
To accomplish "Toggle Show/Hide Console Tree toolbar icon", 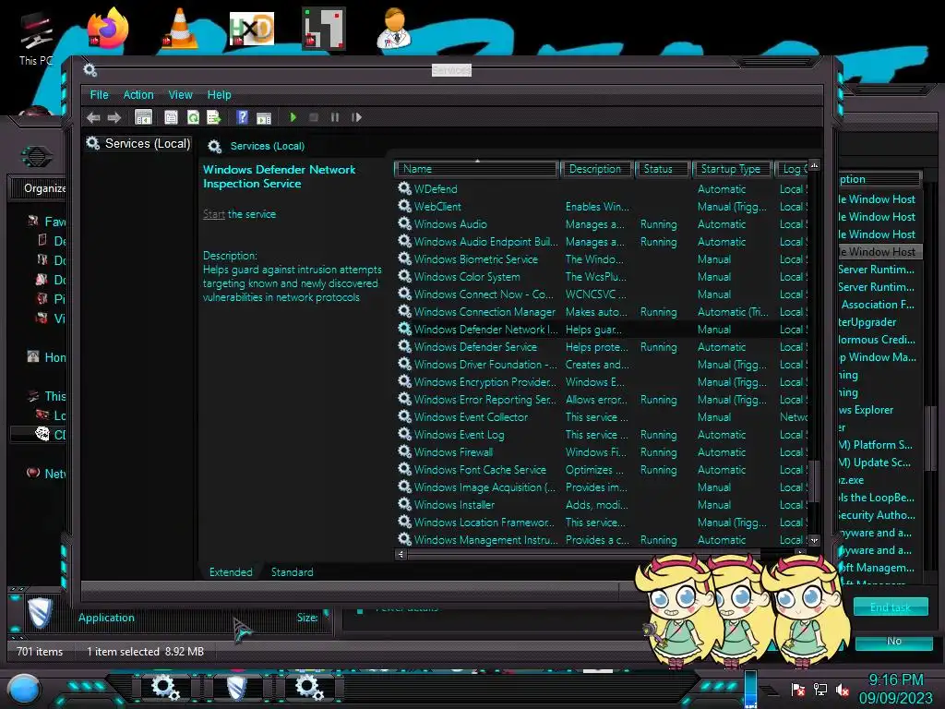I will 143,117.
